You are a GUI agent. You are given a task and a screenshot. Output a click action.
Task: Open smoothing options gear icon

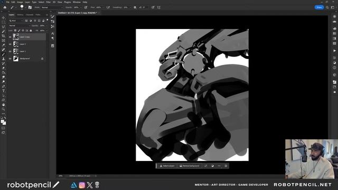point(135,7)
